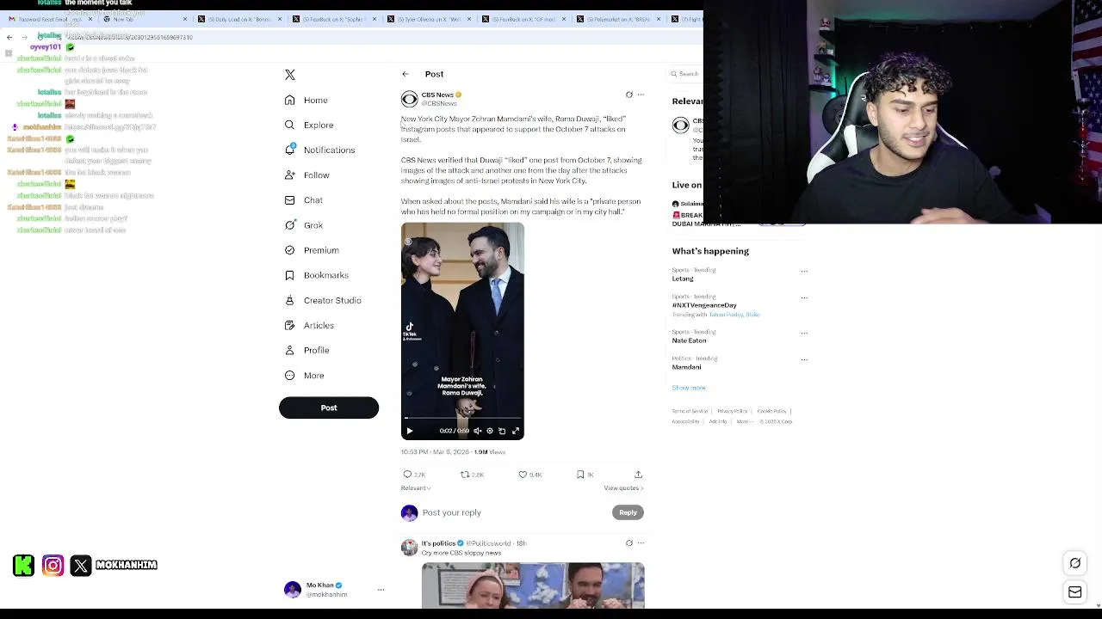1102x619 pixels.
Task: Click the browser back arrow
Action: [9, 37]
